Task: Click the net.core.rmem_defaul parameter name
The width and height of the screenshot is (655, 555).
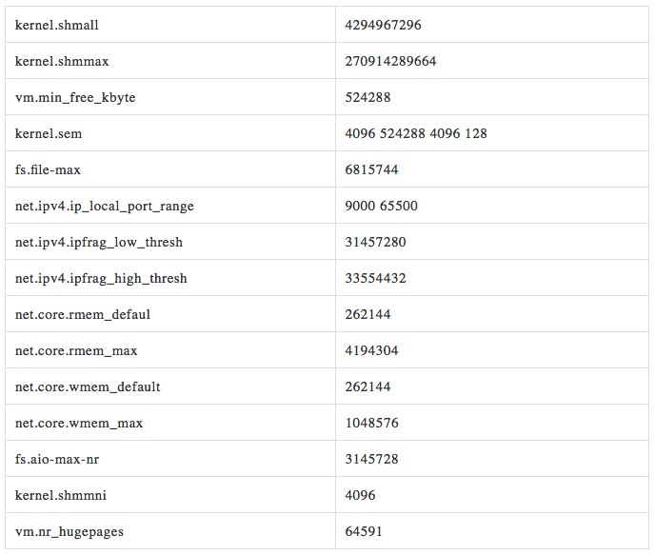Action: pos(83,314)
